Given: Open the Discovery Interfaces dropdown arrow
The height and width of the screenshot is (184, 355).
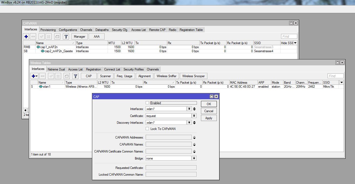Looking at the screenshot, I should tap(189, 123).
